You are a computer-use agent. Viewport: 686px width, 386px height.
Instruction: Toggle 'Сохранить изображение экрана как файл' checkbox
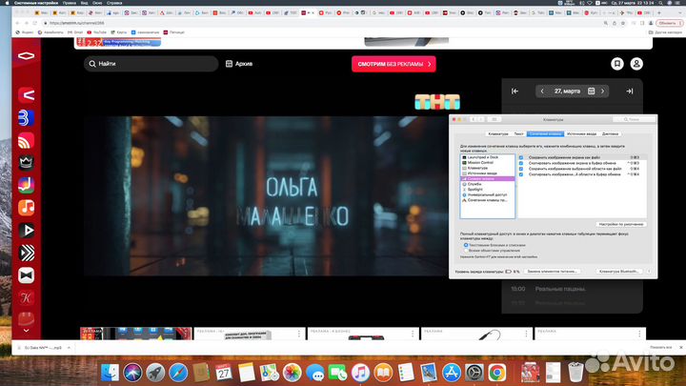(520, 157)
